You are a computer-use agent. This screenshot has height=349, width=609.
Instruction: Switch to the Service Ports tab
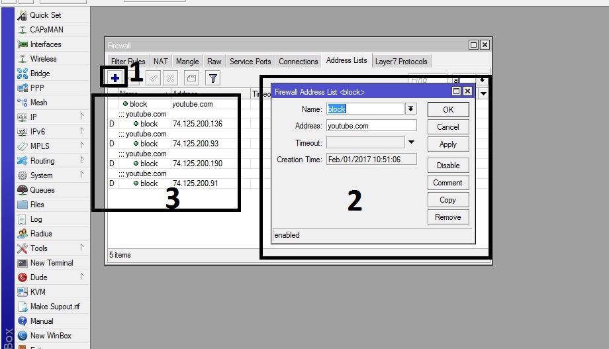coord(250,62)
